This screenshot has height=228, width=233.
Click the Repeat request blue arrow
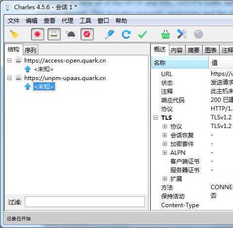pyautogui.click(x=126, y=34)
